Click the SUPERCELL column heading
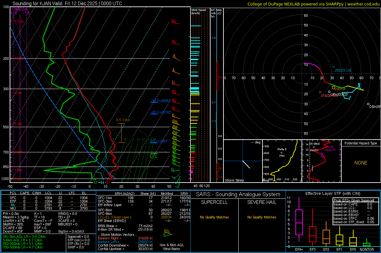The image size is (381, 253). [214, 202]
